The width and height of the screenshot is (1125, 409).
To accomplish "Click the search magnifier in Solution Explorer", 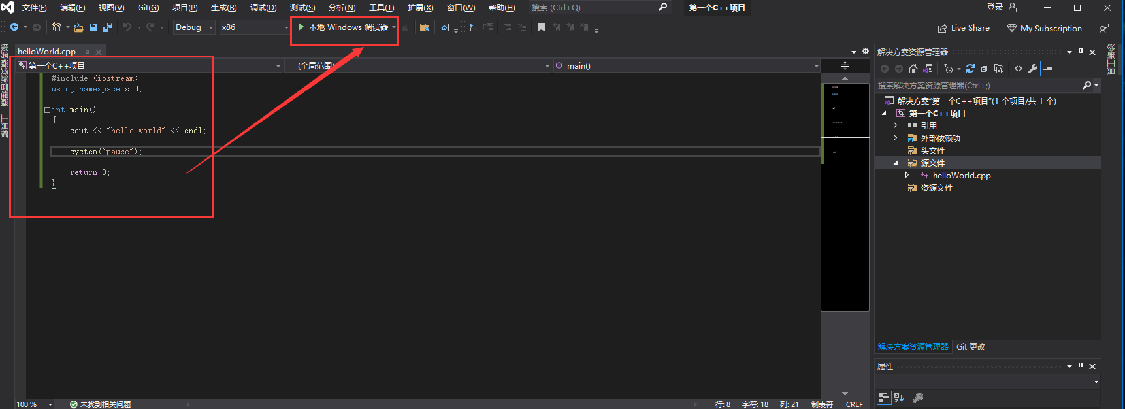I will coord(1087,86).
